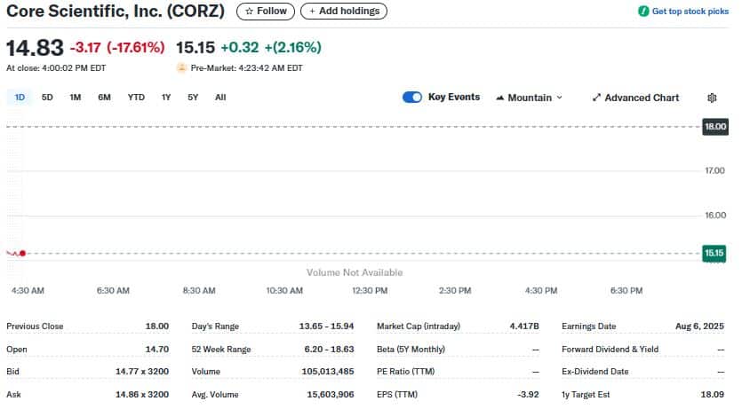Open the Advanced Chart view

(635, 98)
